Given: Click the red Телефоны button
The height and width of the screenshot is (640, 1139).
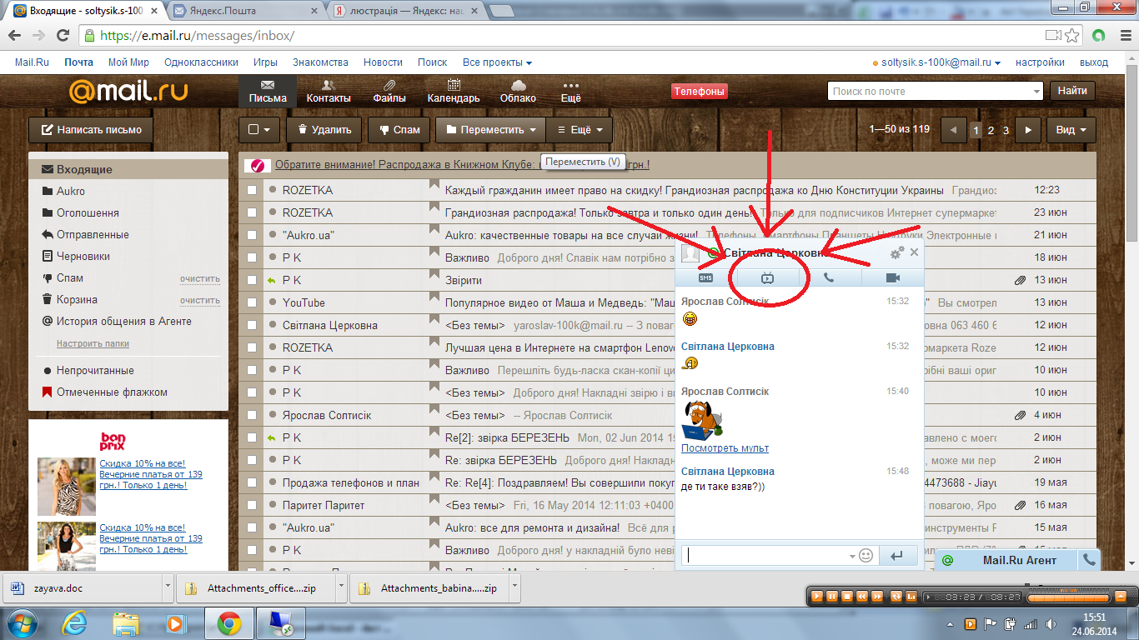Looking at the screenshot, I should tap(700, 92).
